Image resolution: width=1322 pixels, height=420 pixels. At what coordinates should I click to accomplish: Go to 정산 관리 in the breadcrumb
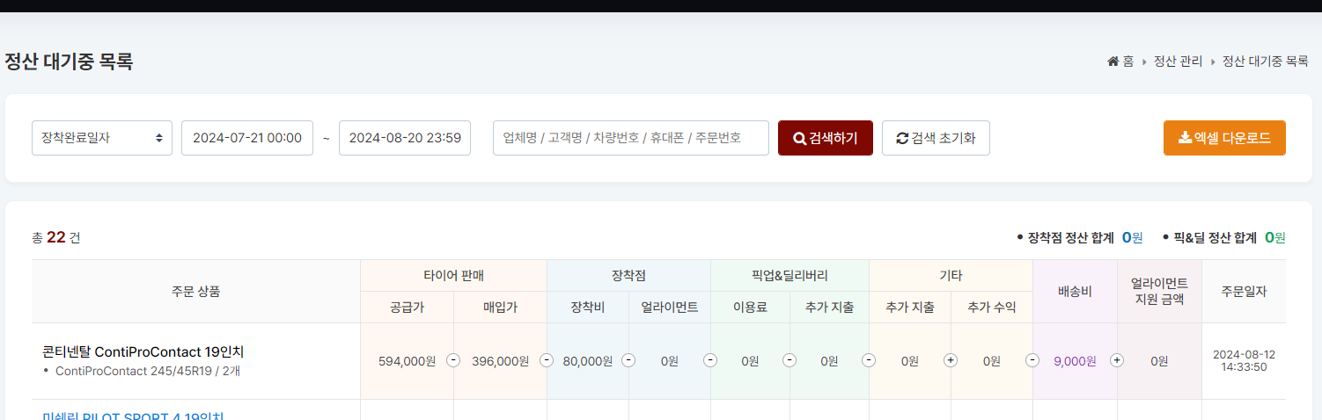tap(1178, 62)
